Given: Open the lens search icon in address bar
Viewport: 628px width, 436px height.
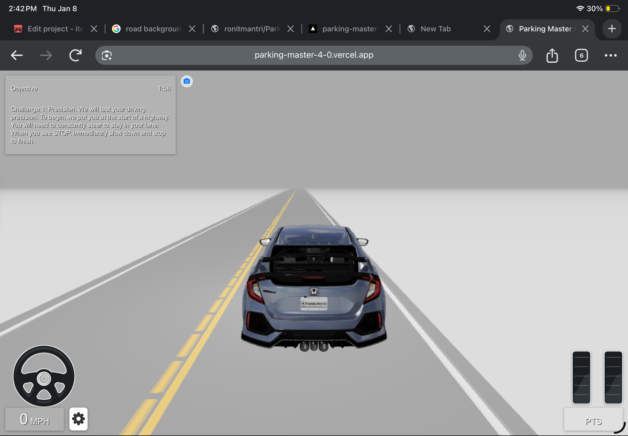Looking at the screenshot, I should point(107,56).
